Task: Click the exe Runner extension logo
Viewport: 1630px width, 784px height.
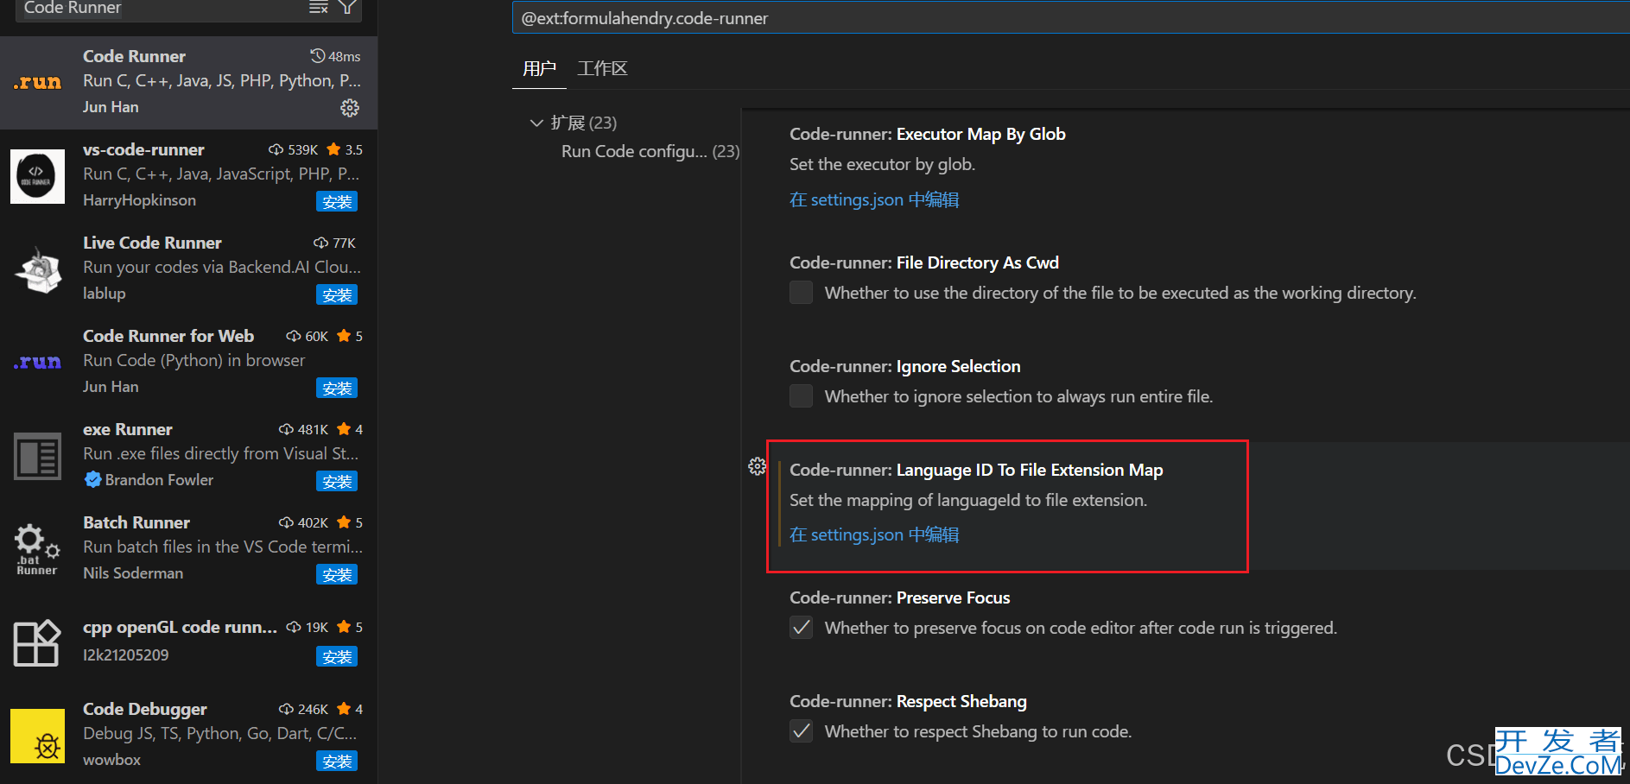Action: coord(37,456)
